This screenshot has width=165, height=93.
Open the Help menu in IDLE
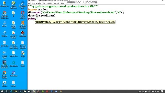(x=62, y=3)
